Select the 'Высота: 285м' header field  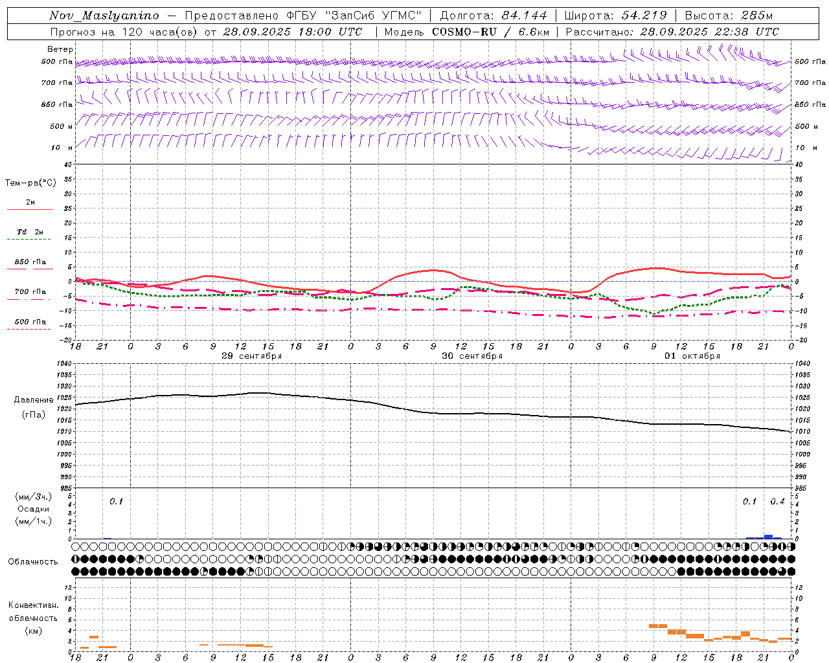tap(729, 16)
